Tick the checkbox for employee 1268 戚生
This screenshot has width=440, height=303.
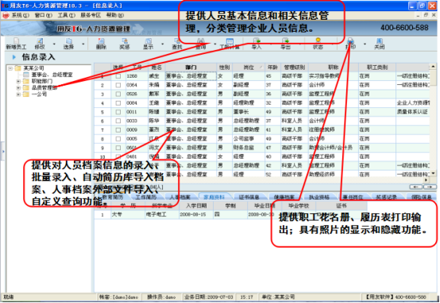118,76
